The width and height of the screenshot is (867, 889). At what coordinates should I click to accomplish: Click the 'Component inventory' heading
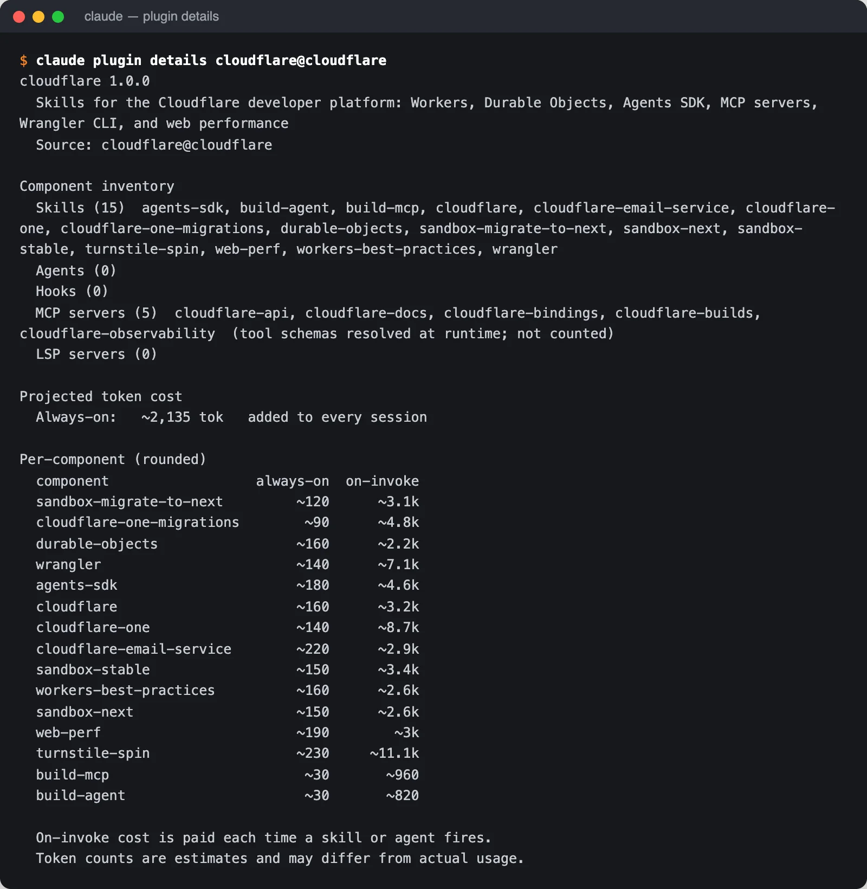pos(97,186)
